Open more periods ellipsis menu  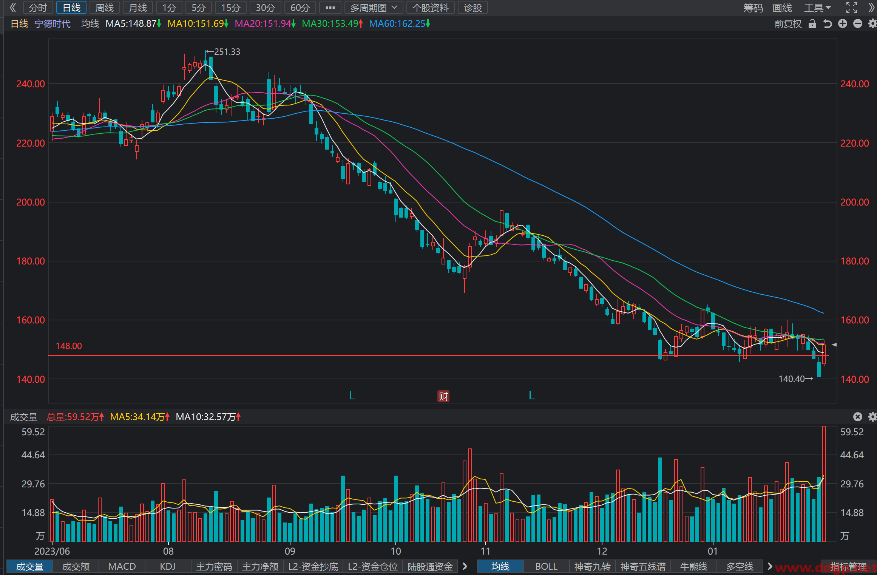(x=330, y=8)
